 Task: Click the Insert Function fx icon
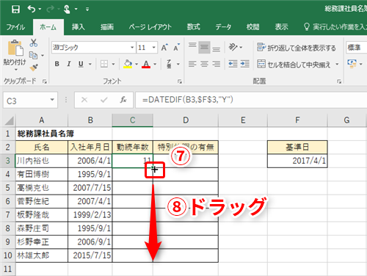point(123,100)
